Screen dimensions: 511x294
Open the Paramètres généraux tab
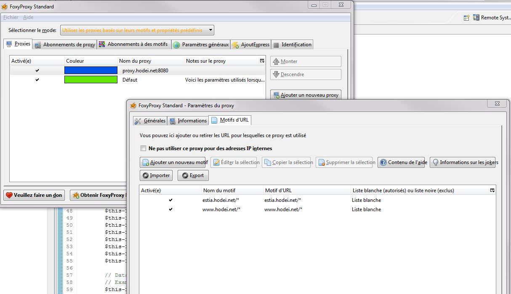[201, 45]
